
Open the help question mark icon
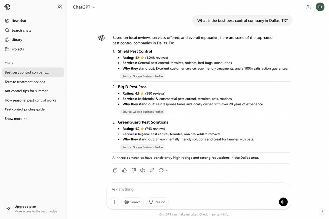click(322, 212)
